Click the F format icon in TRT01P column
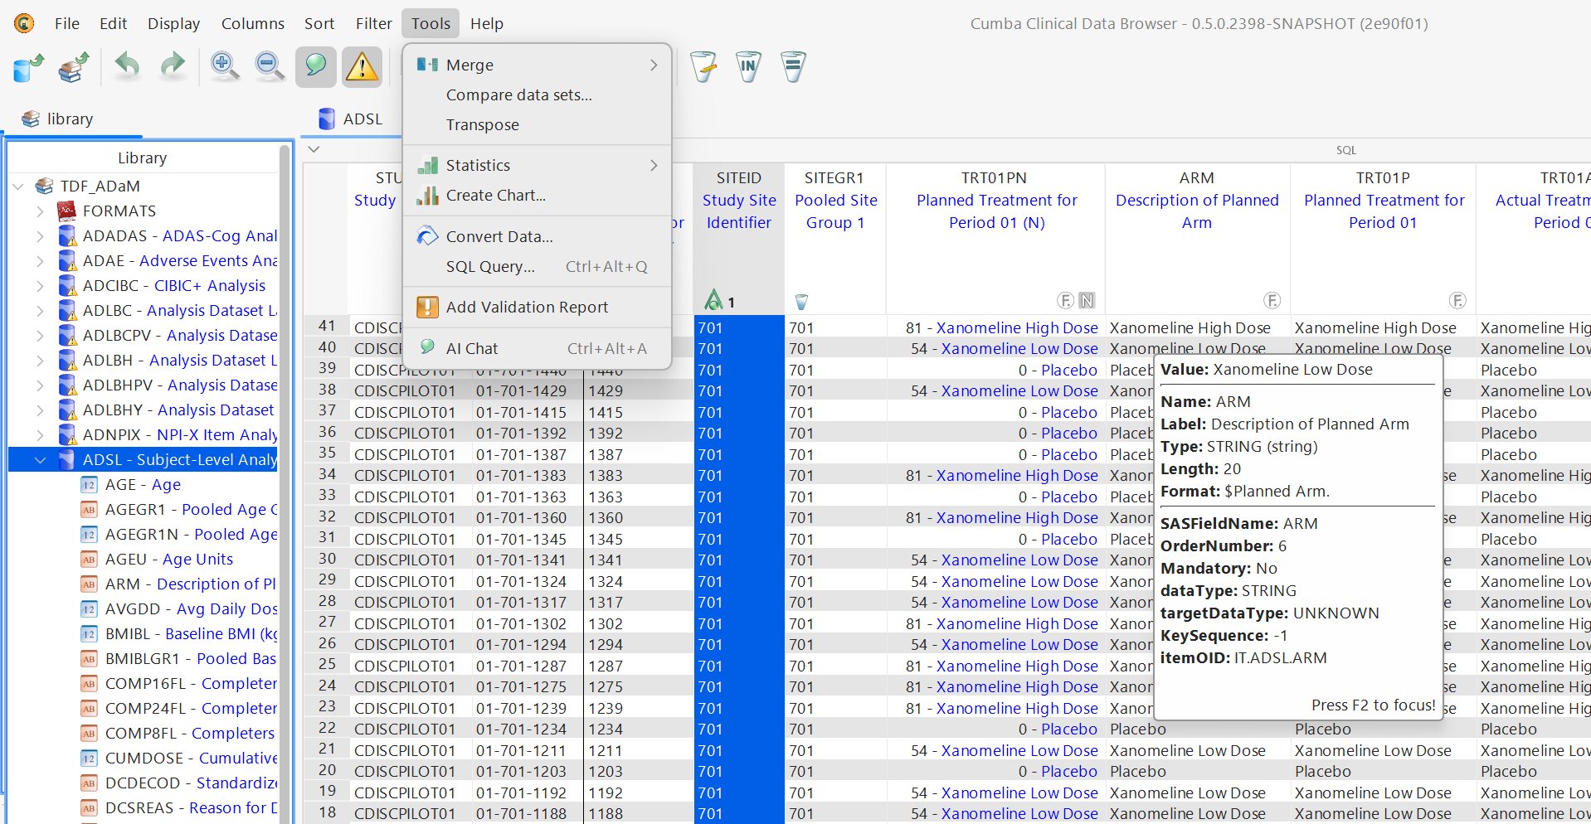 (x=1457, y=300)
